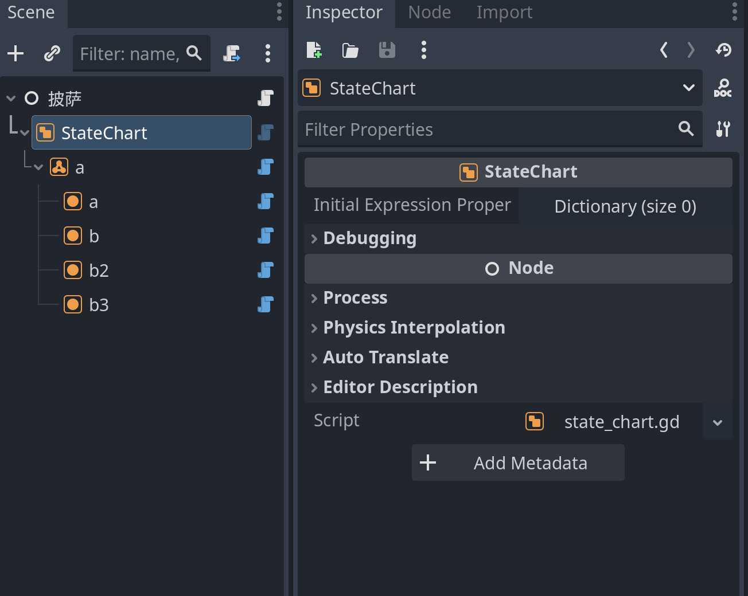Open the object history list
Image resolution: width=748 pixels, height=596 pixels.
(x=723, y=50)
